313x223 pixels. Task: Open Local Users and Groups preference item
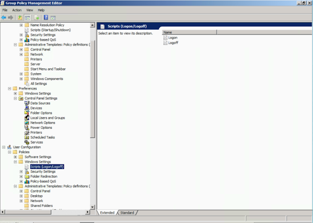tap(47, 118)
